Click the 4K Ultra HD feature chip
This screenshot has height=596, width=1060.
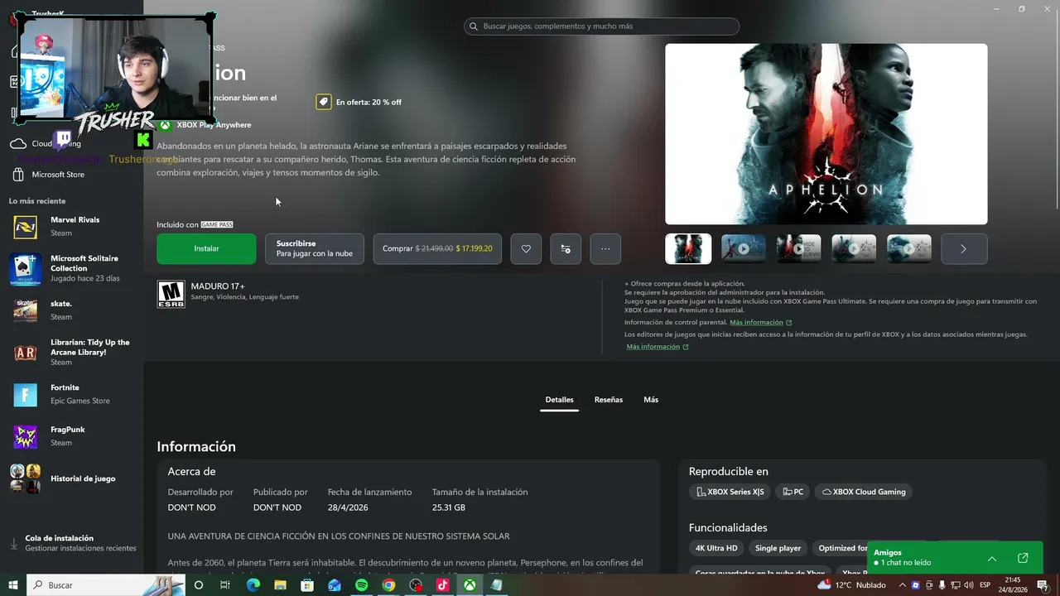[x=716, y=548]
